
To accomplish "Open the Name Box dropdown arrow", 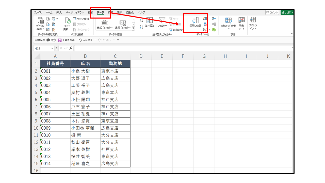I will pyautogui.click(x=52, y=48).
